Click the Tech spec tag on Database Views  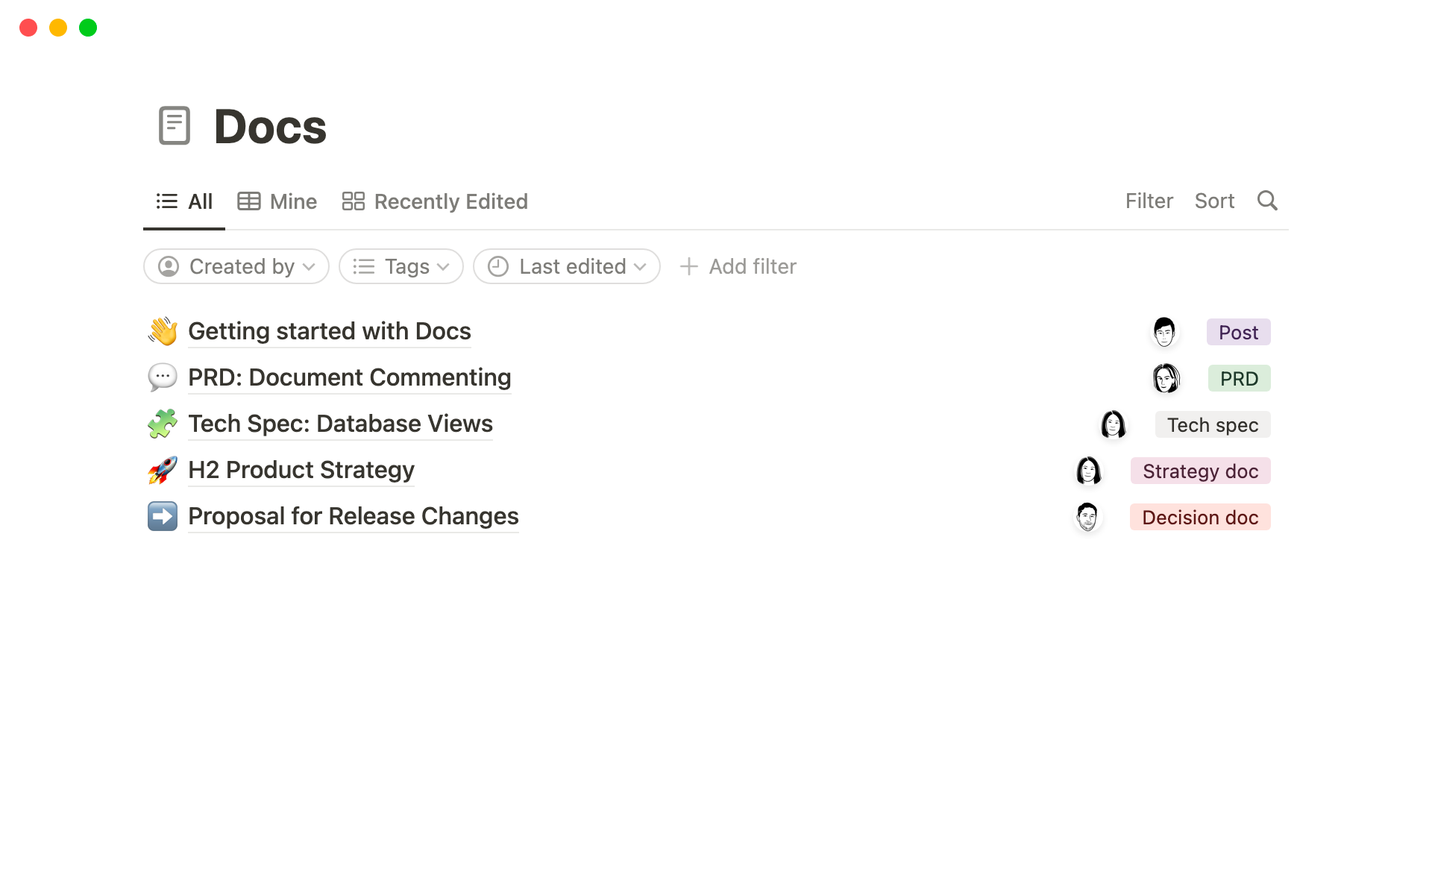click(1213, 424)
